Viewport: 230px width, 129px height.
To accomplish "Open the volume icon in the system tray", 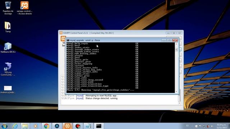I will [x=212, y=126].
